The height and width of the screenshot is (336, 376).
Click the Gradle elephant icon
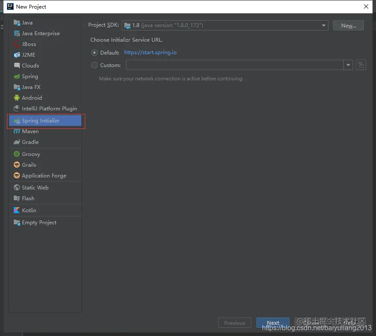pos(17,142)
